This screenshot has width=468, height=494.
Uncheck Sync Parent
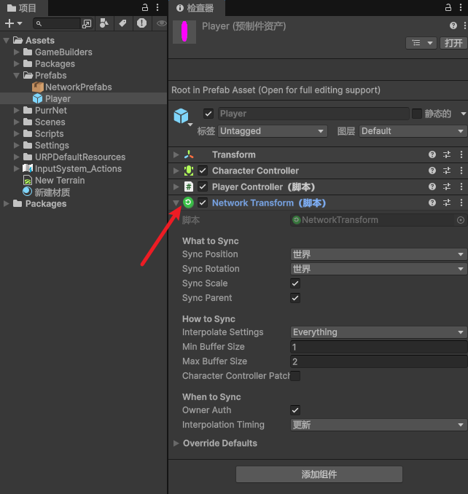click(x=295, y=298)
